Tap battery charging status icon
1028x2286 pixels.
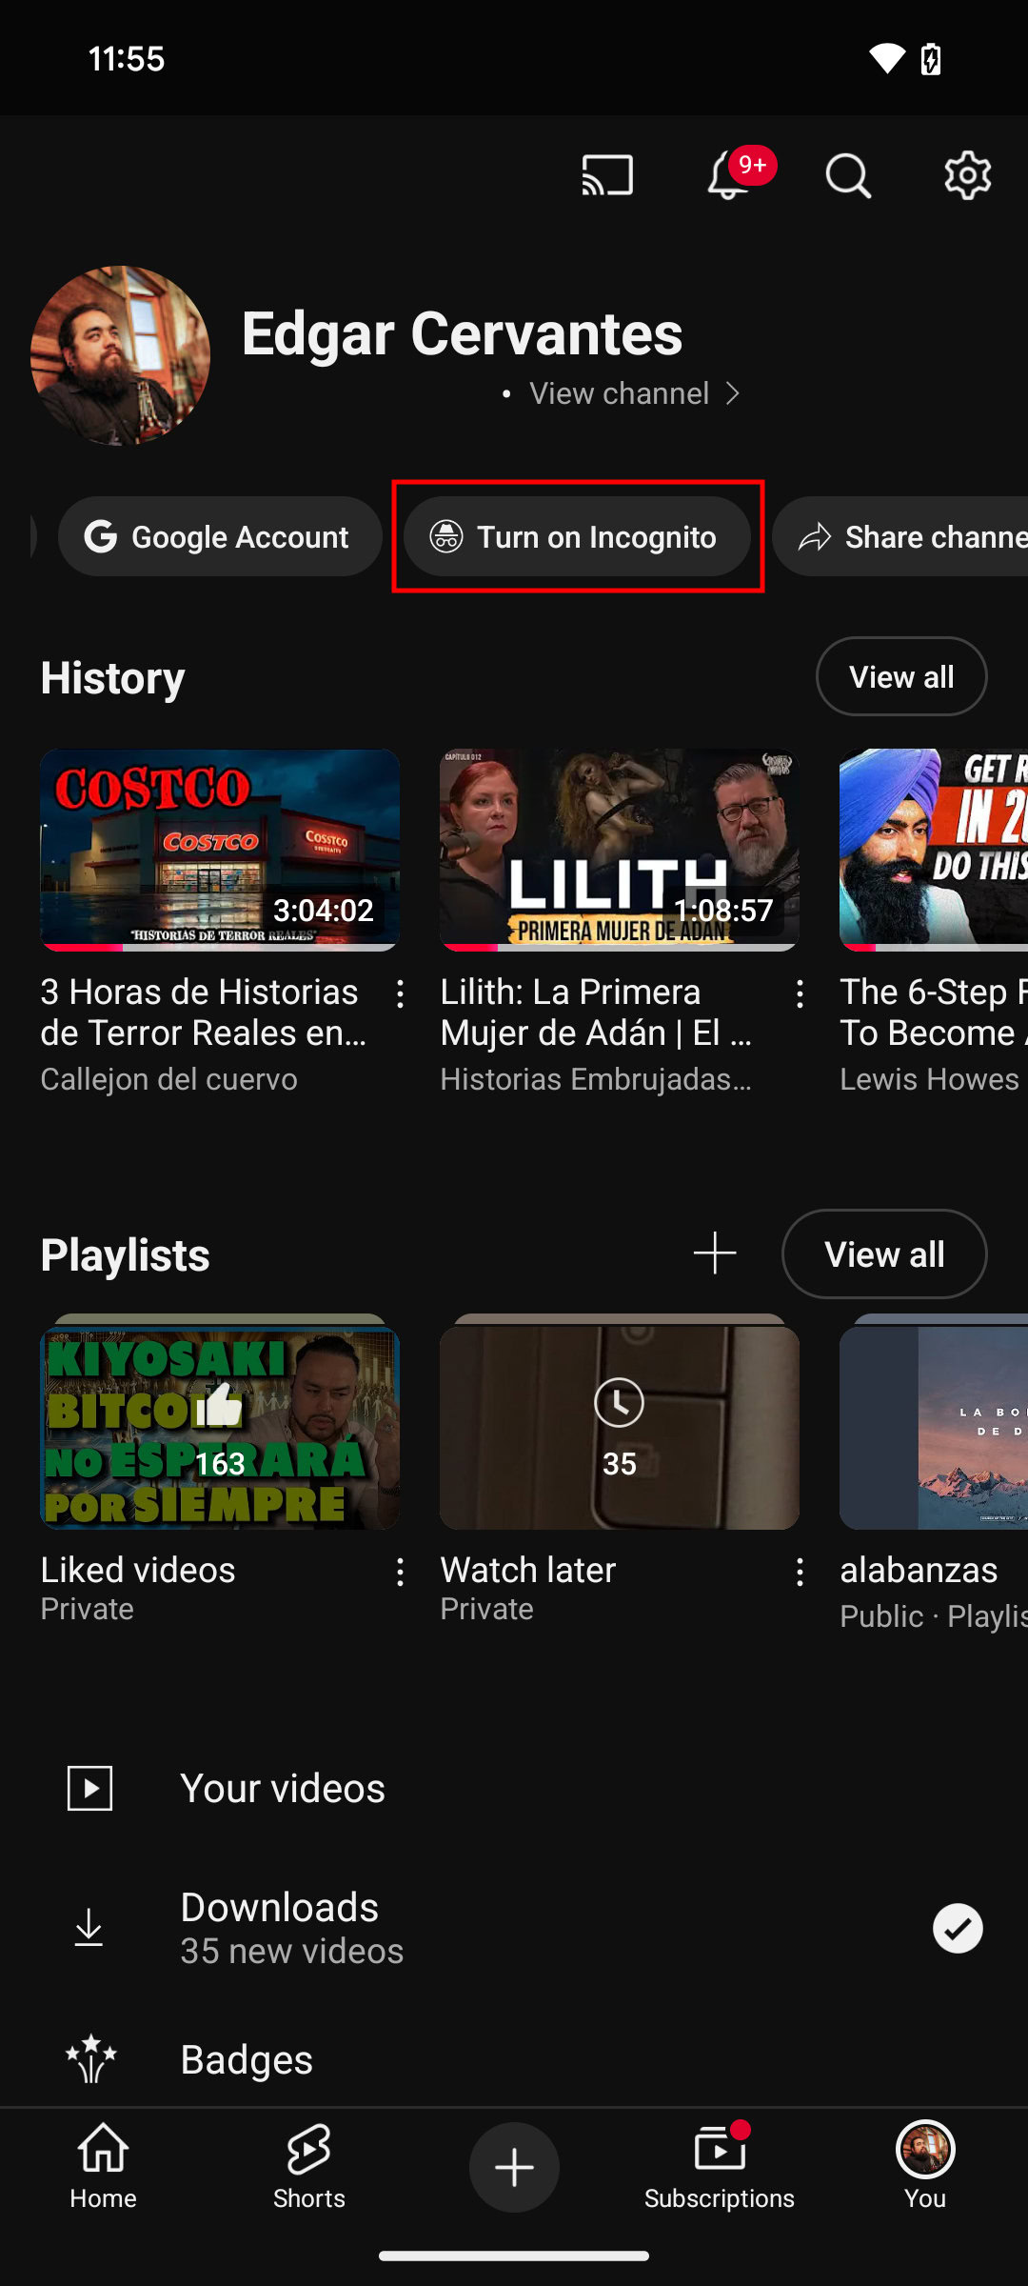(x=931, y=59)
